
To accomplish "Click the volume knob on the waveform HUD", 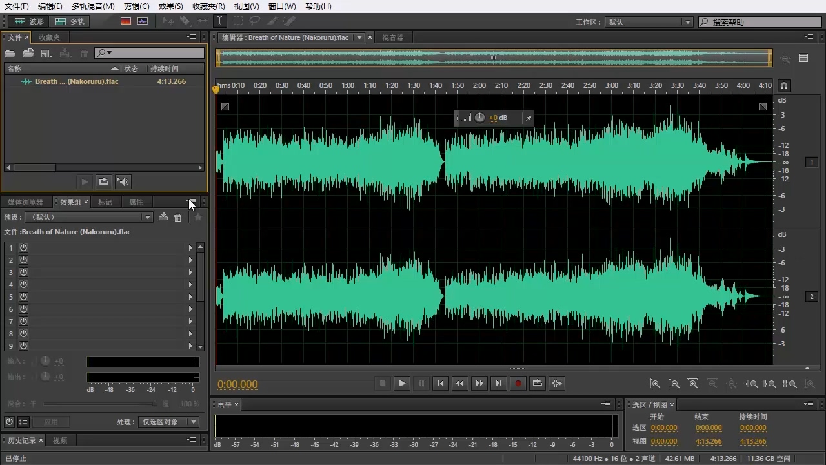I will pyautogui.click(x=479, y=118).
